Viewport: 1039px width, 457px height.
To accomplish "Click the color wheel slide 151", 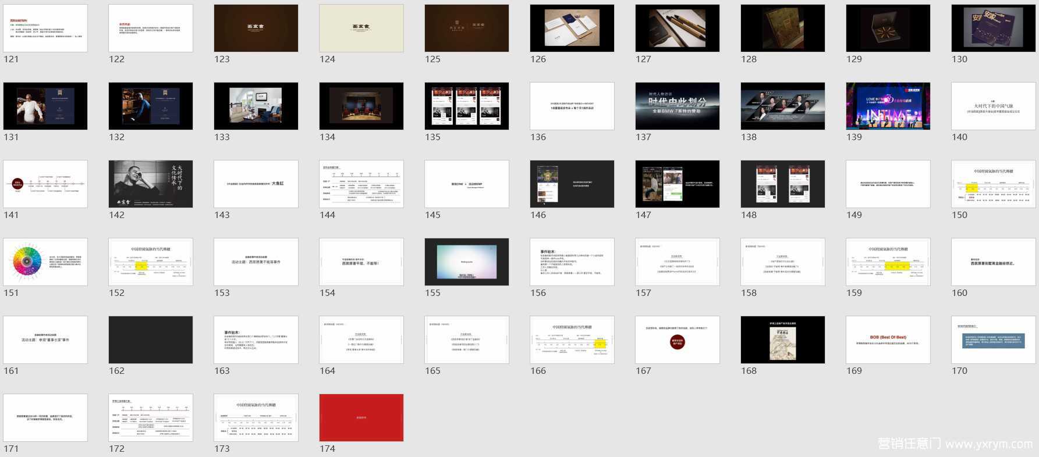I will pyautogui.click(x=45, y=262).
